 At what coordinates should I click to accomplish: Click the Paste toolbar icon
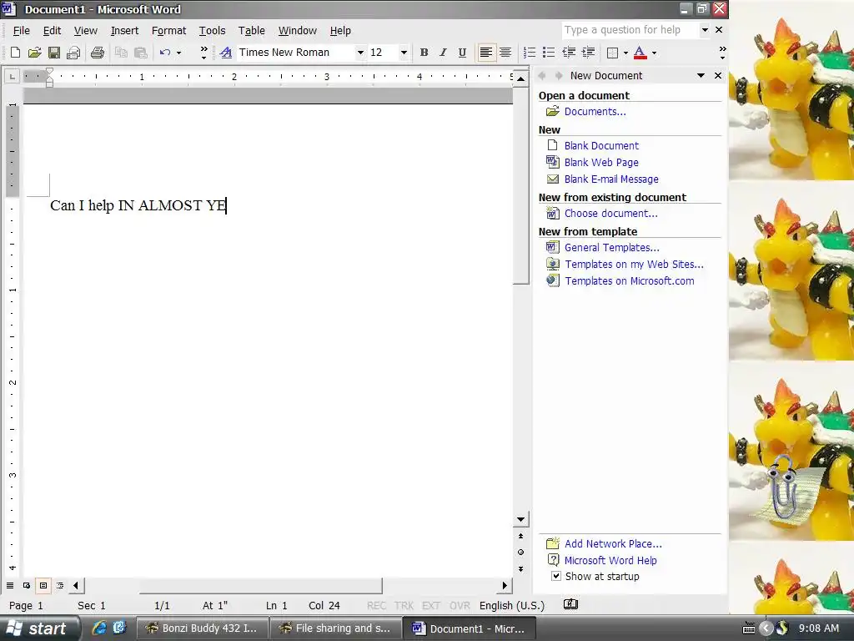[x=140, y=53]
